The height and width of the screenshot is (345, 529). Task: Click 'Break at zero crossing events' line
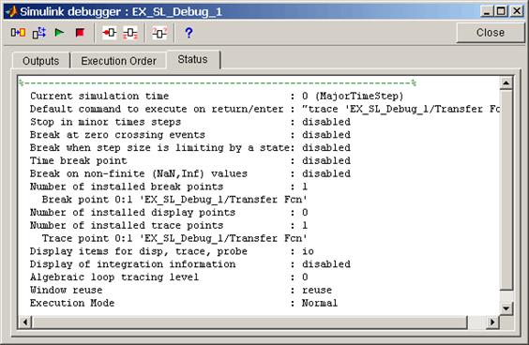(x=190, y=135)
